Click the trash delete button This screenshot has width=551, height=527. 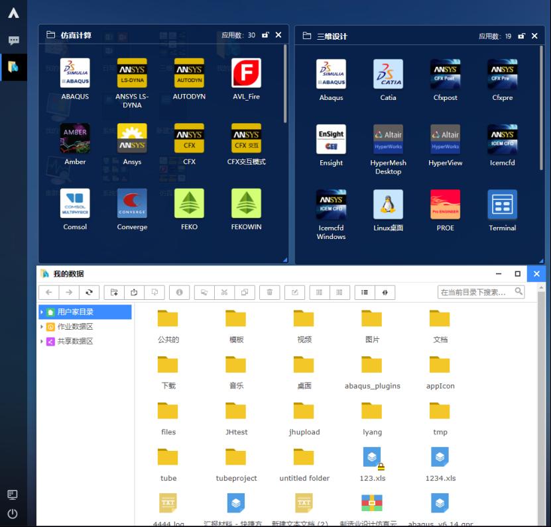[x=269, y=292]
